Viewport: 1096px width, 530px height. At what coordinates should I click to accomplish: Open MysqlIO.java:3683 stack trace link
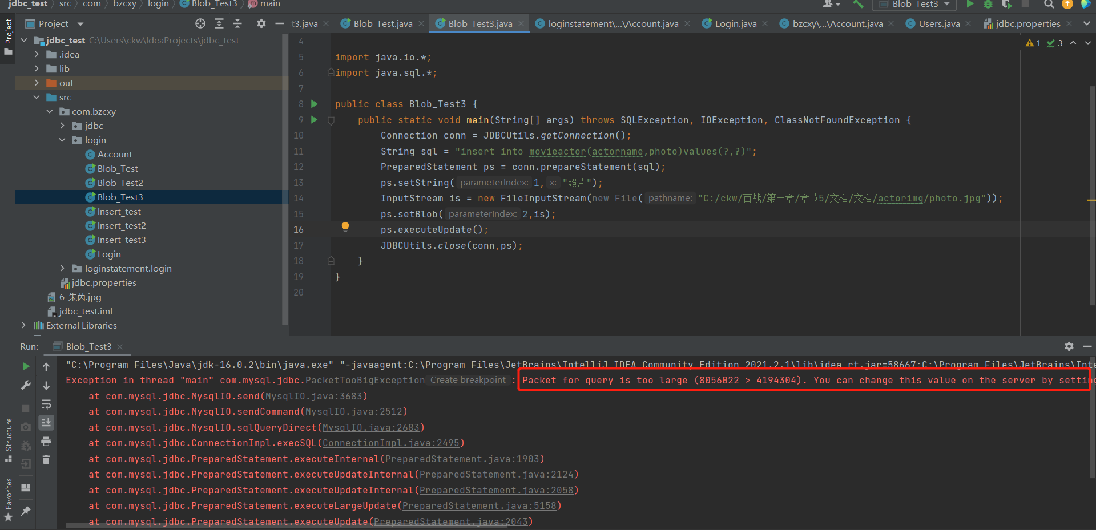click(x=314, y=396)
